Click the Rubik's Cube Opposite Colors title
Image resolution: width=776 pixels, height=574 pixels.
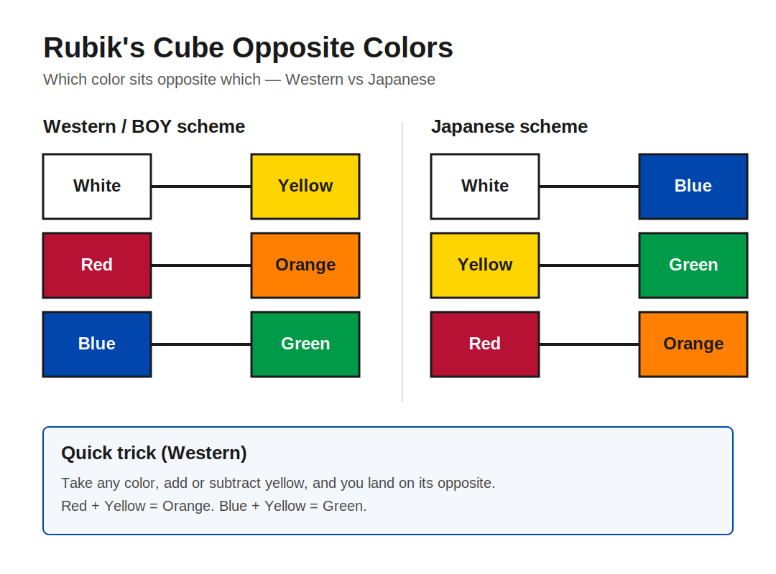click(248, 47)
